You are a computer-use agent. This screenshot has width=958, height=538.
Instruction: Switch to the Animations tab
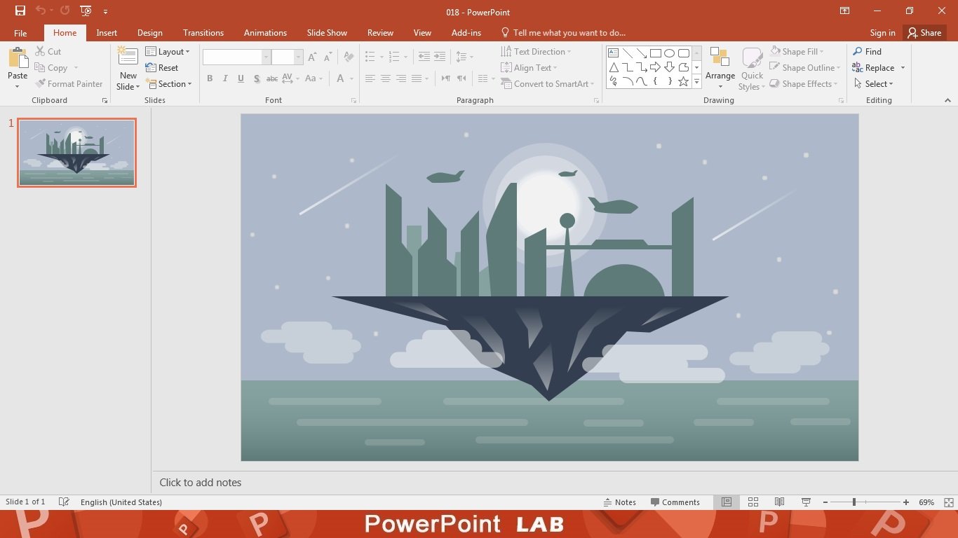(265, 33)
